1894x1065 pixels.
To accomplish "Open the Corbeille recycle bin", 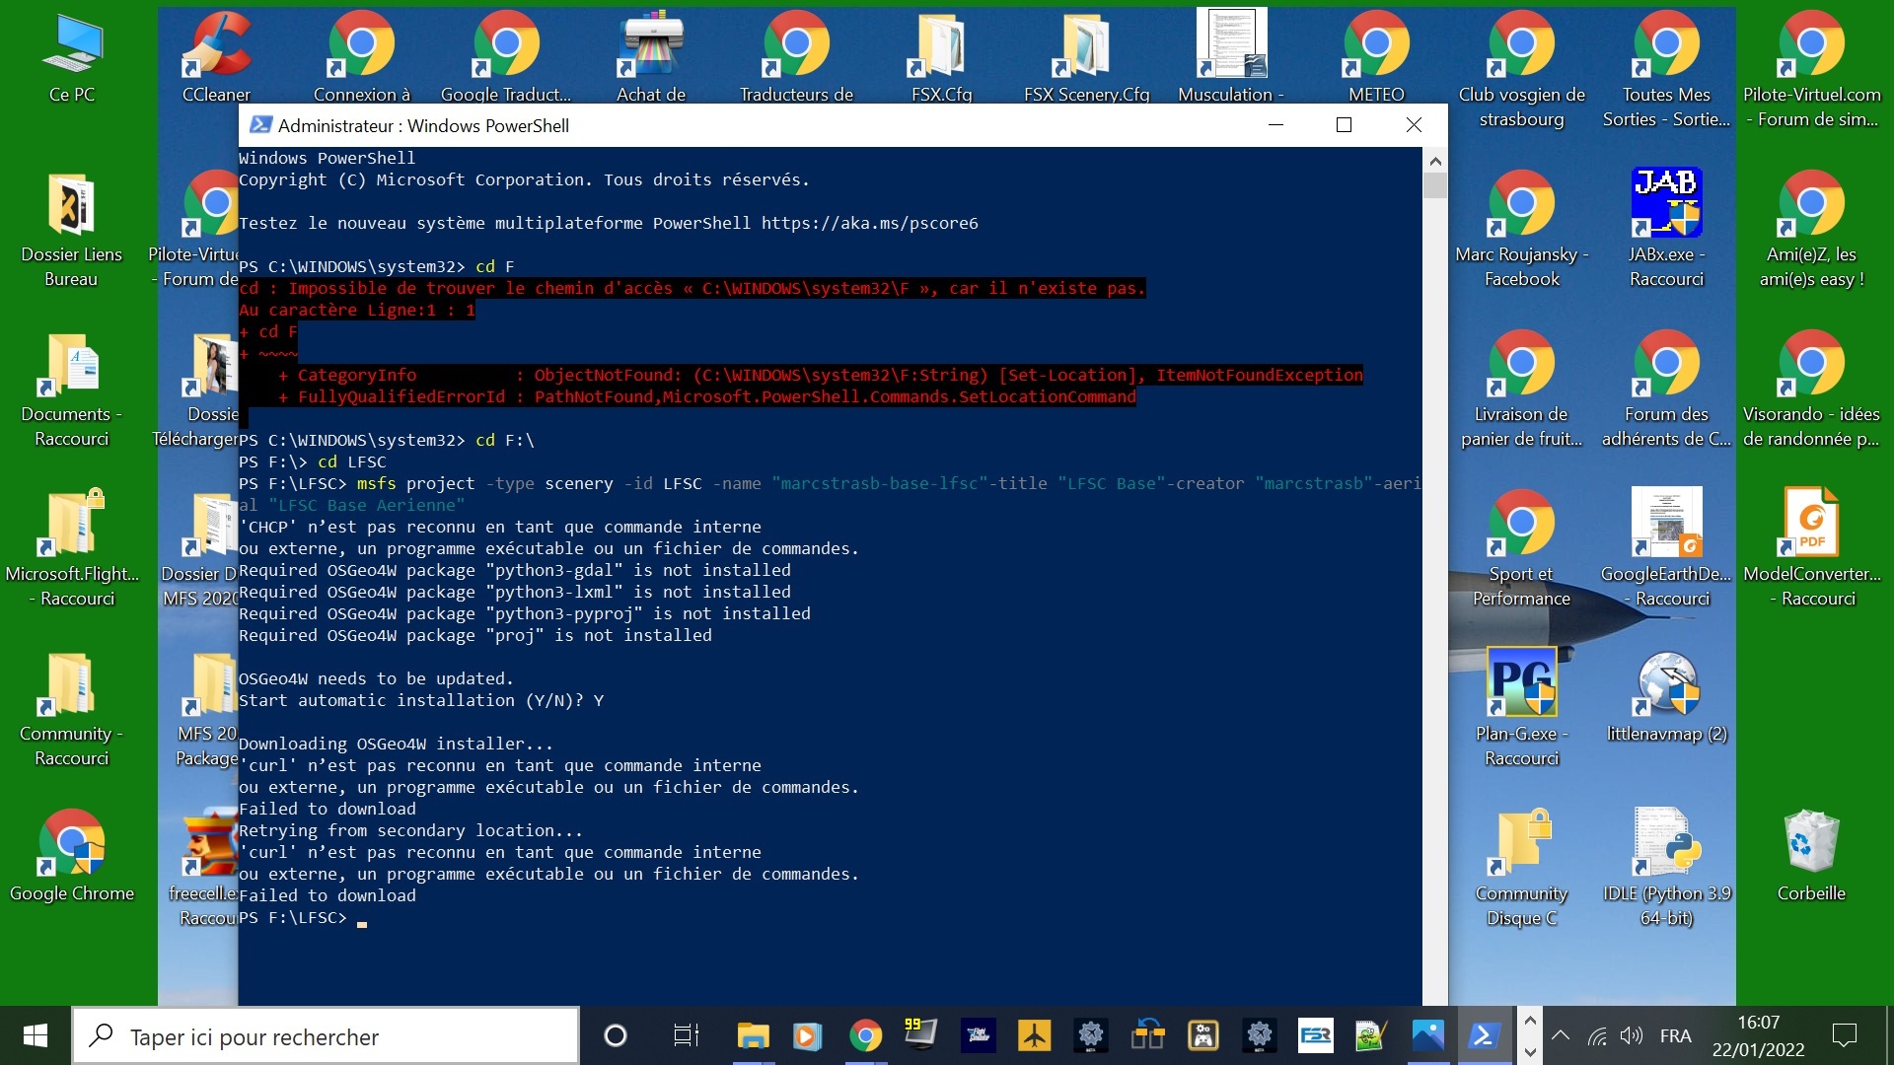I will pos(1811,842).
